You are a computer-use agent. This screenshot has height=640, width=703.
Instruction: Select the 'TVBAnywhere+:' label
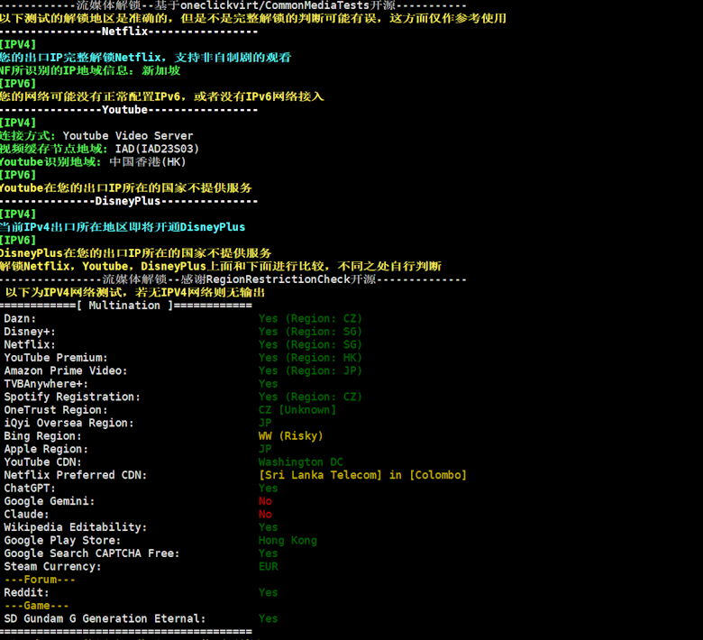[46, 383]
